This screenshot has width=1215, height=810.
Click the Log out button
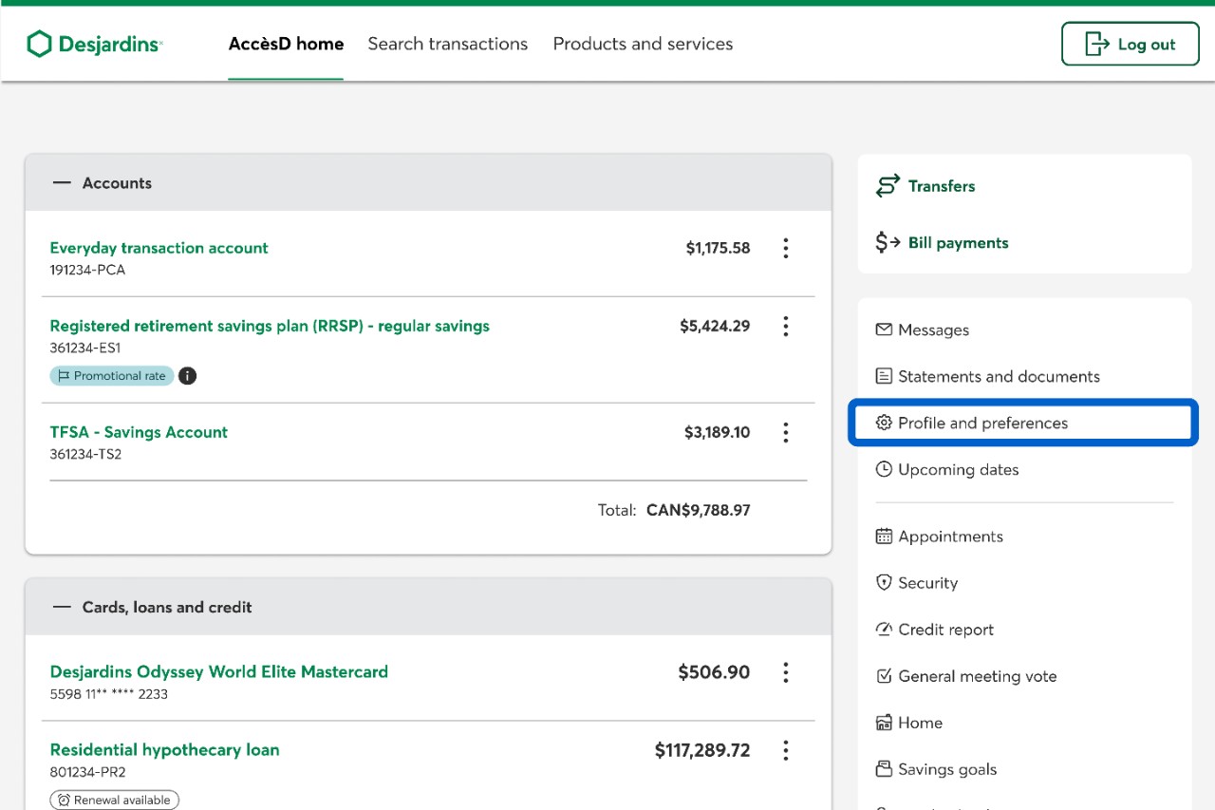[x=1130, y=45]
